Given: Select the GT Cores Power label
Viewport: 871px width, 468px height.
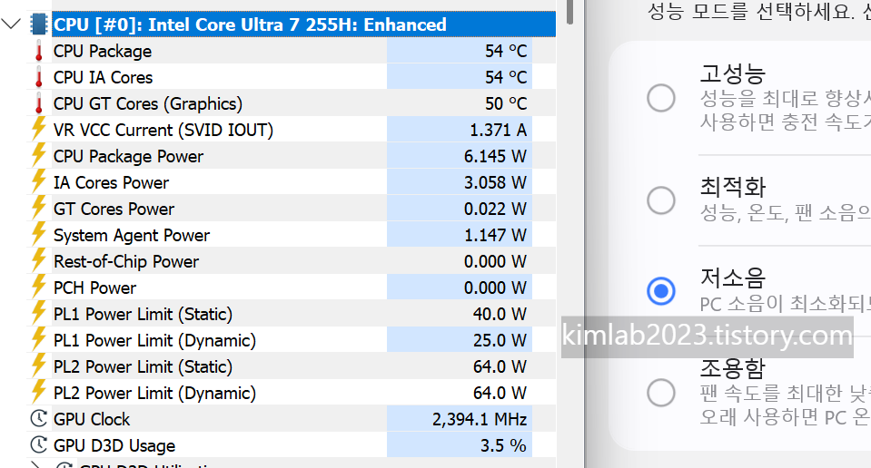Looking at the screenshot, I should 114,209.
